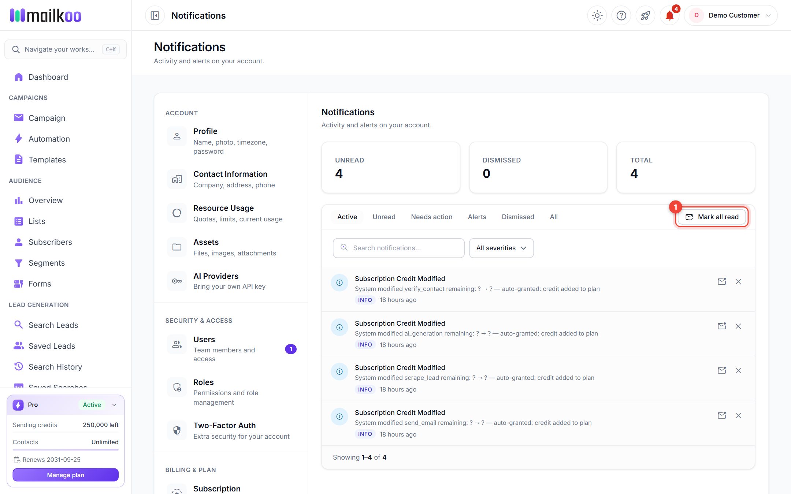Switch to the Dismissed tab
791x494 pixels.
point(517,217)
